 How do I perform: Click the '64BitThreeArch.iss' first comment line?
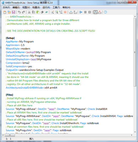(20, 17)
